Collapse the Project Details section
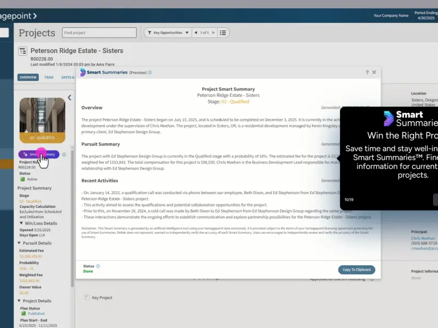The image size is (438, 328). tap(19, 301)
